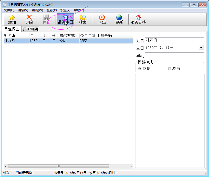209x177 pixels.
Task: Open the 文件(U) menu
Action: tap(9, 10)
